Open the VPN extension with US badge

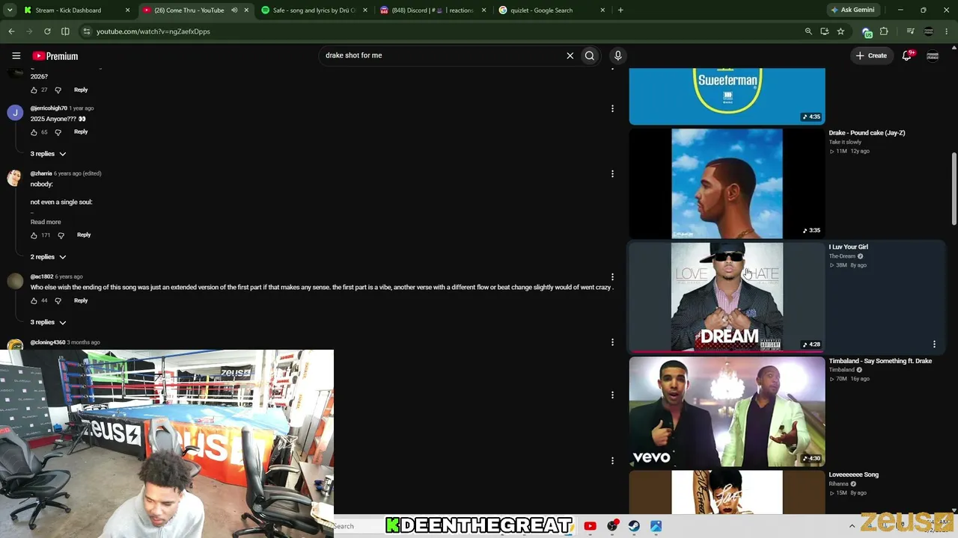tap(867, 32)
